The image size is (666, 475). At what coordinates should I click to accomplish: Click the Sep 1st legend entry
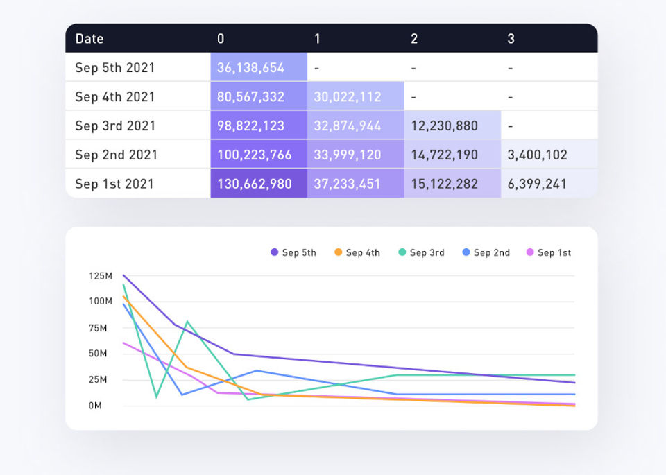pyautogui.click(x=549, y=253)
